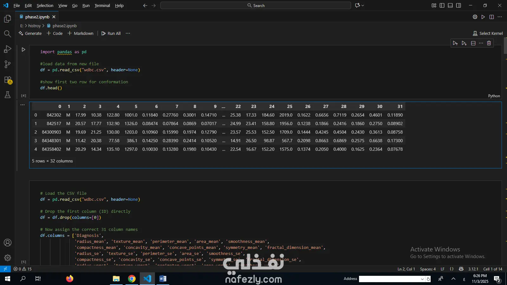
Task: Open VS Code application menu logo
Action: (x=6, y=5)
